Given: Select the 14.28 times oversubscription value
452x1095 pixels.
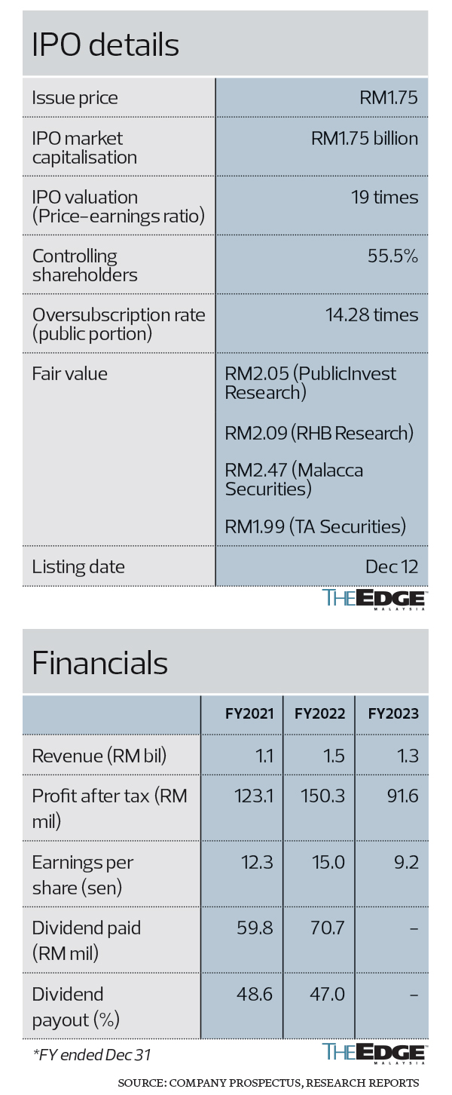Looking at the screenshot, I should (x=372, y=314).
